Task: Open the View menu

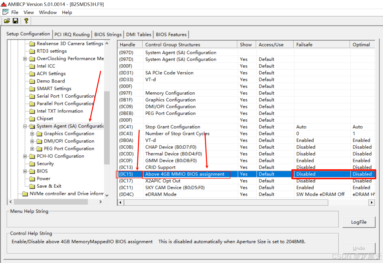Action: pyautogui.click(x=29, y=12)
